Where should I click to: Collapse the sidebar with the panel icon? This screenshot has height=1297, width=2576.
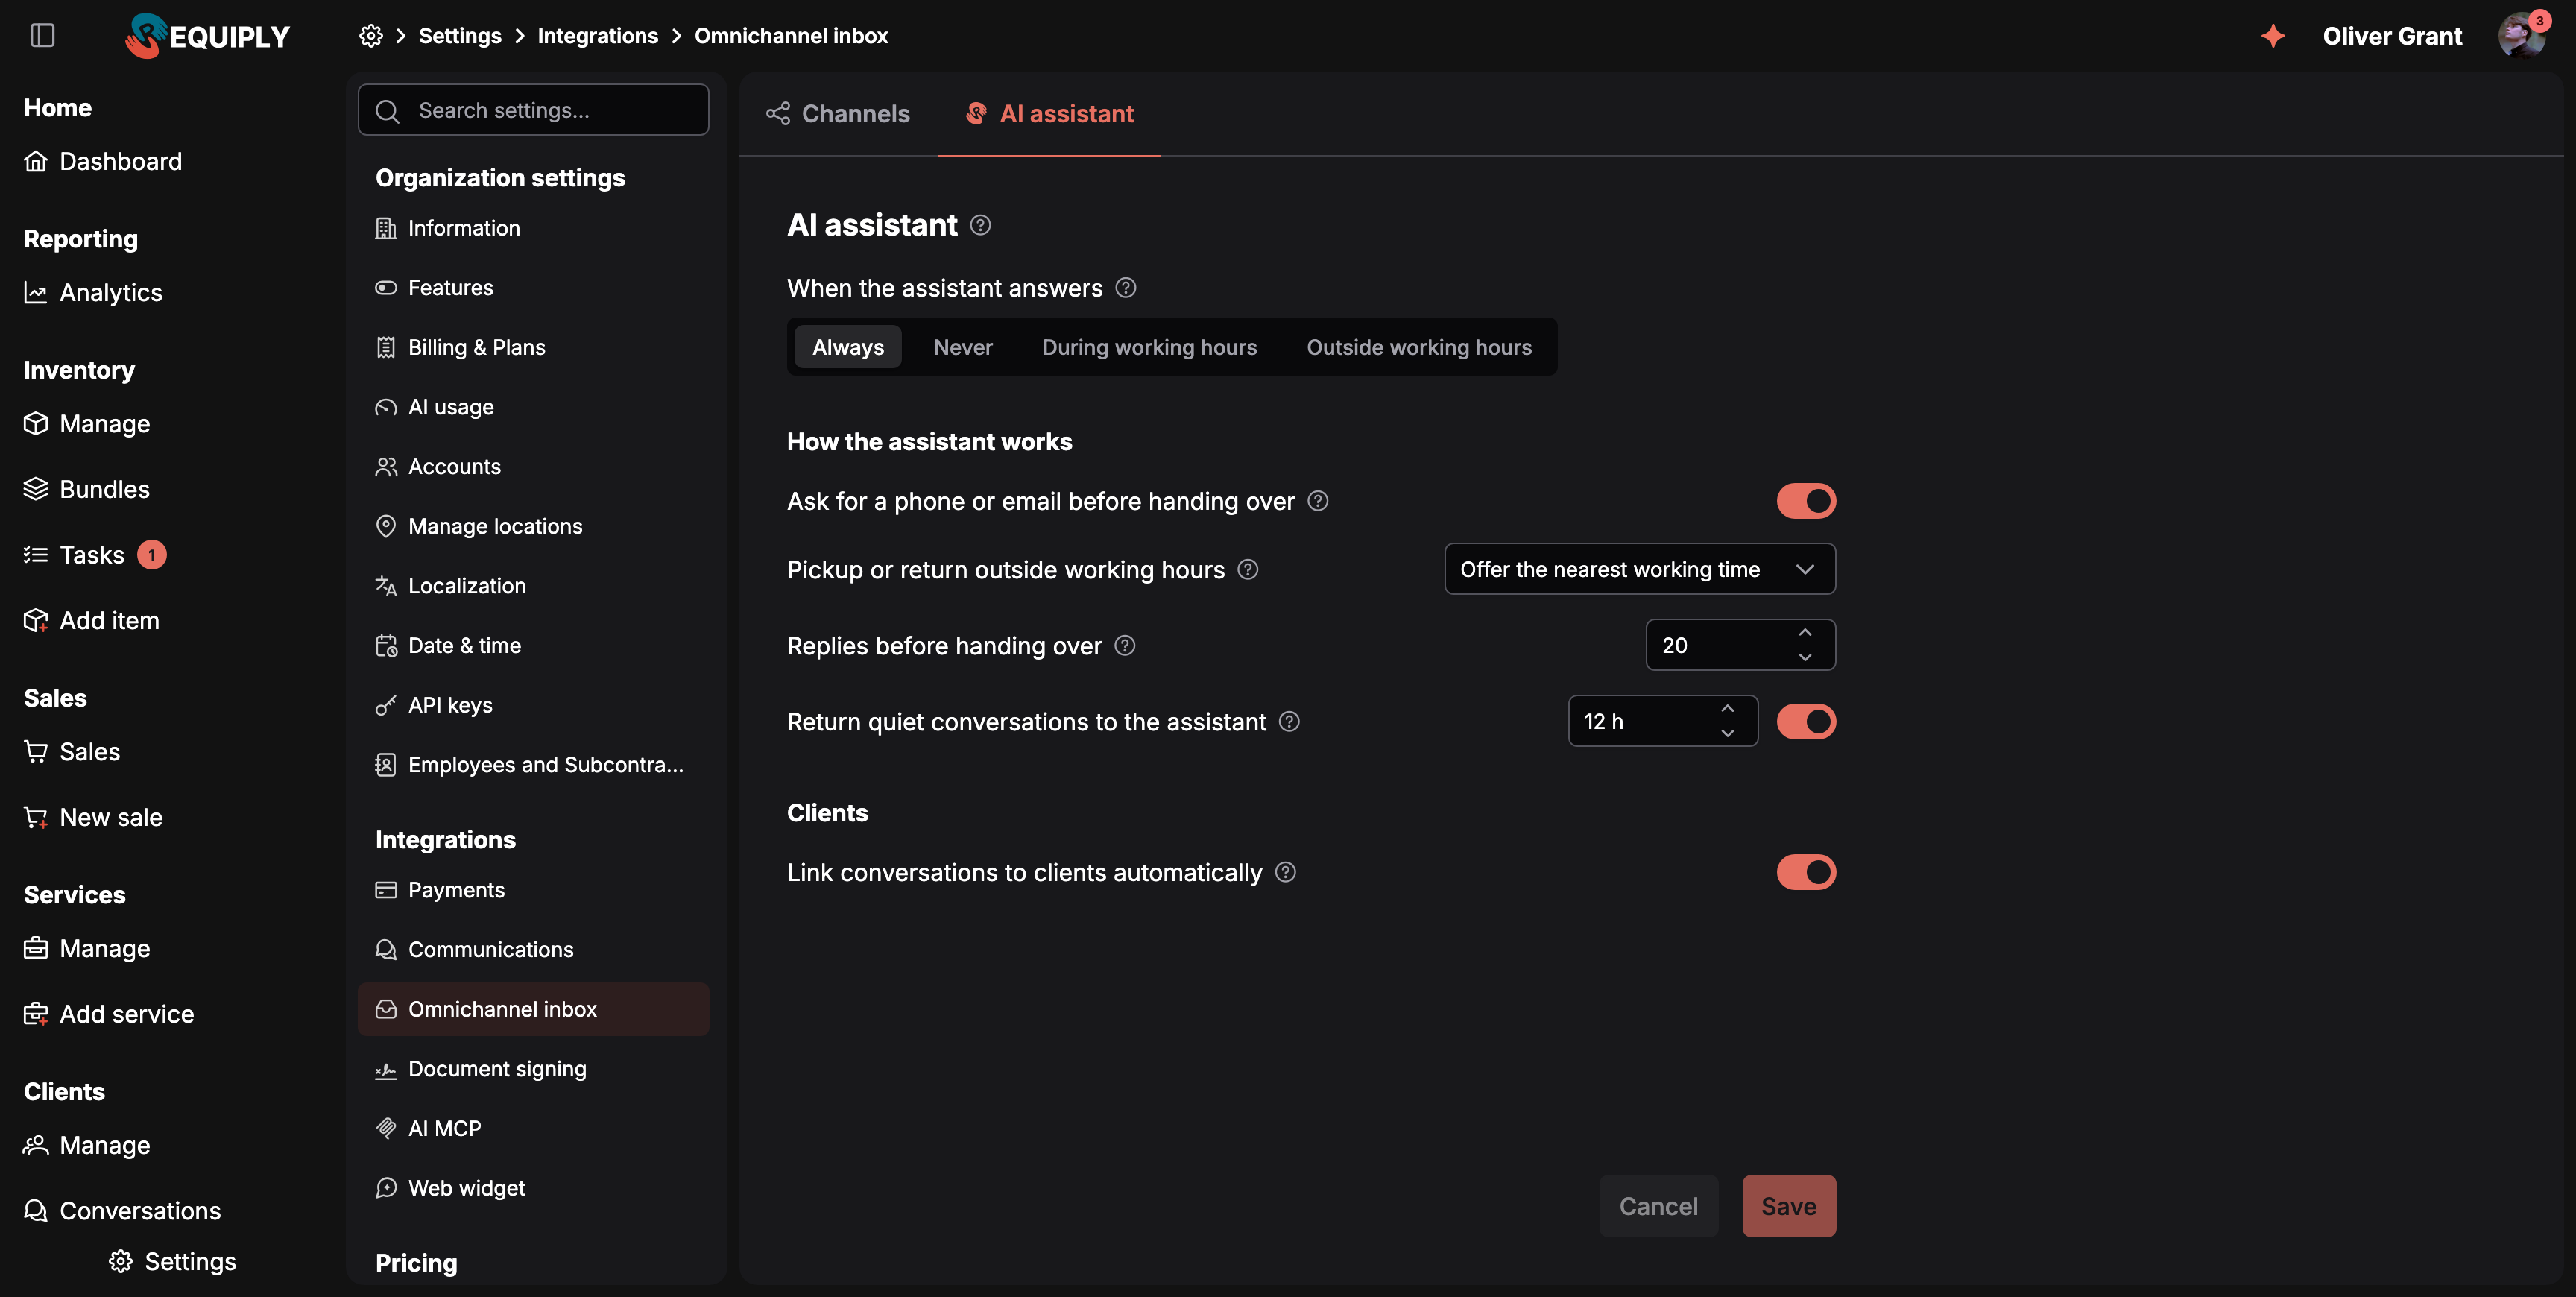(42, 36)
